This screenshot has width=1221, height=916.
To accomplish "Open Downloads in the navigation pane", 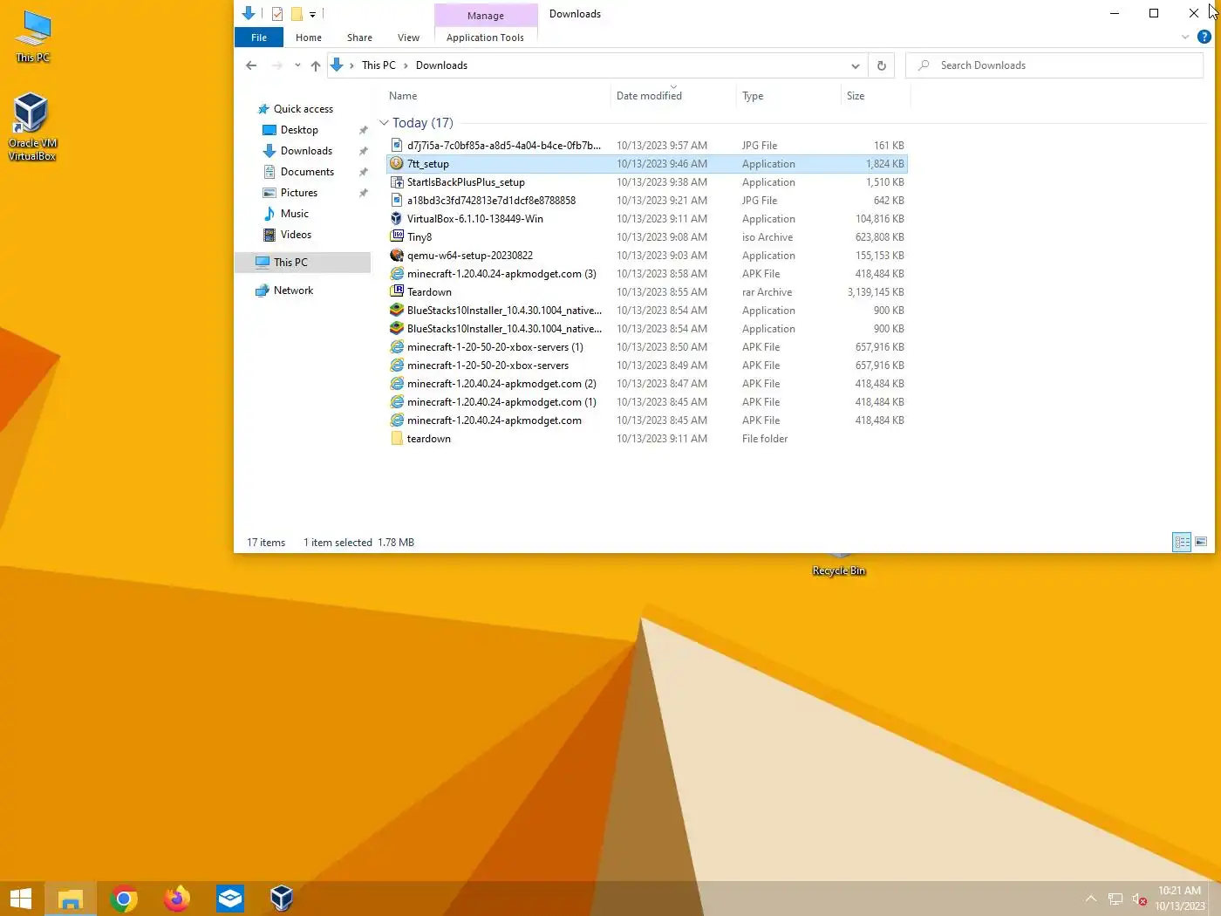I will click(306, 151).
